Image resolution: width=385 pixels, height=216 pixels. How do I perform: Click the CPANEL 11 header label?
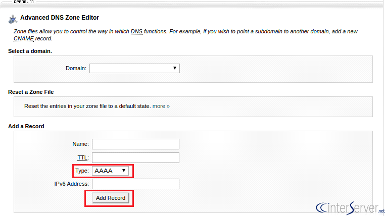point(24,2)
